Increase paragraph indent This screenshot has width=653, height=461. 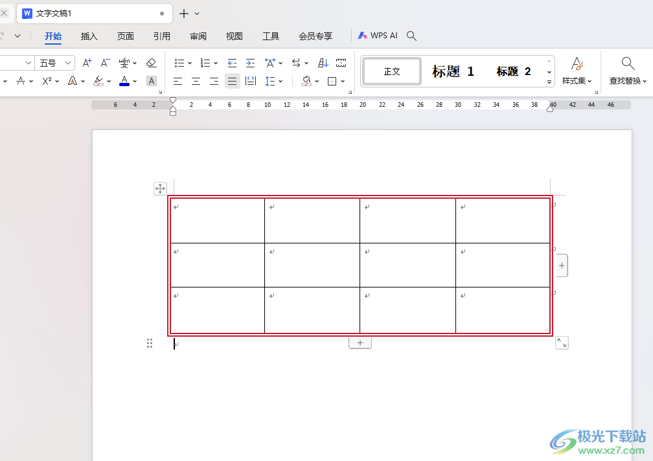[250, 63]
